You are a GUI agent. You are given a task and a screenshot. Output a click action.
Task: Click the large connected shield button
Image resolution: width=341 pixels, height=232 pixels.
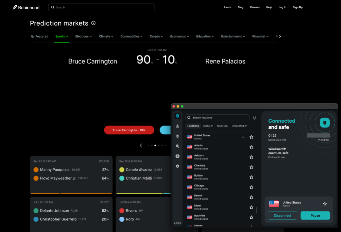coord(325,123)
